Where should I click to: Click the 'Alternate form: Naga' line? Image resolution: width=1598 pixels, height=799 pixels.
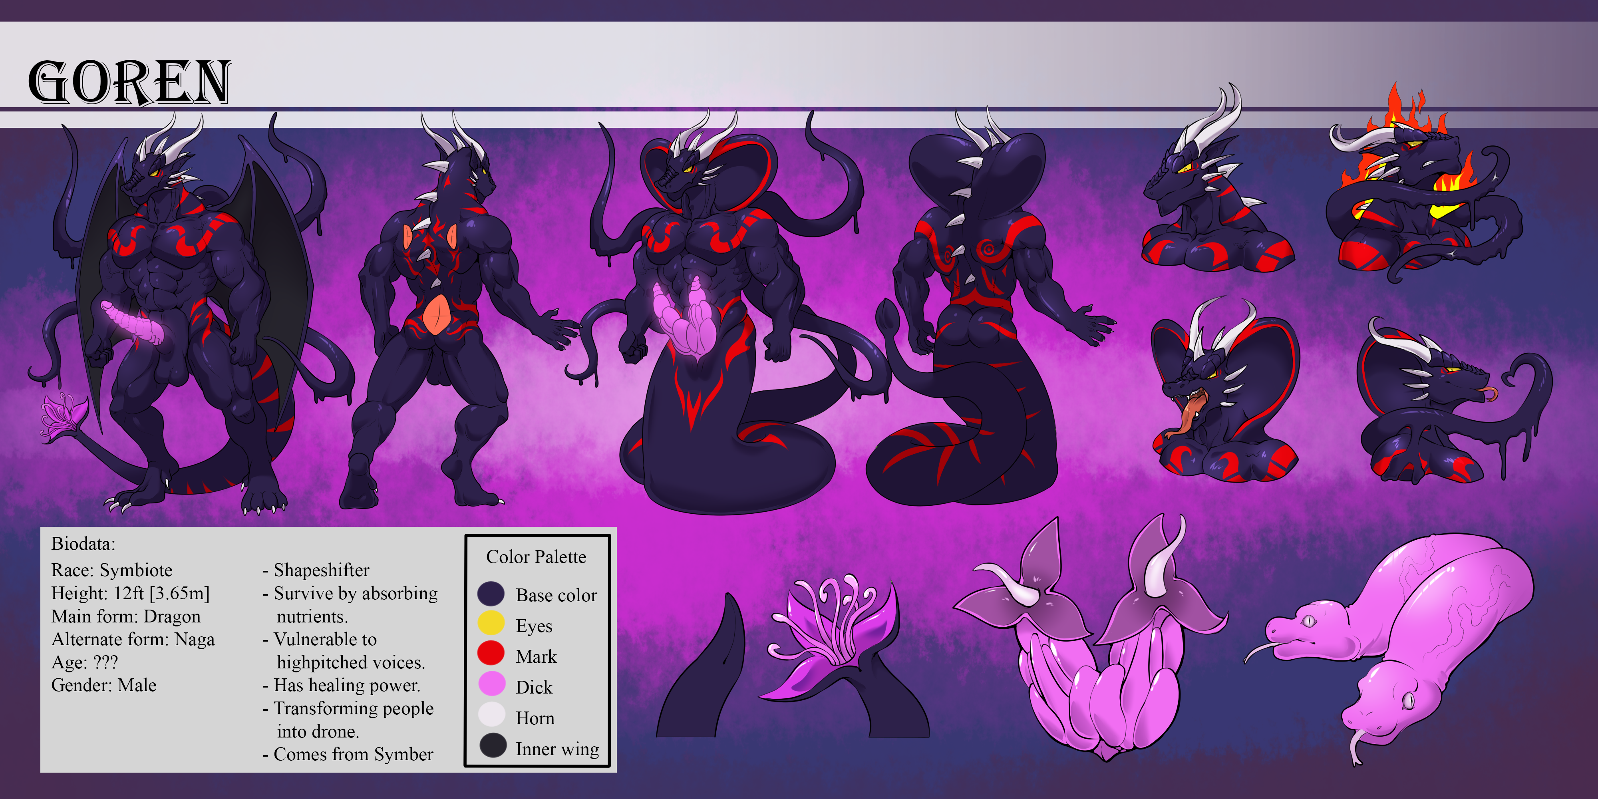(133, 639)
